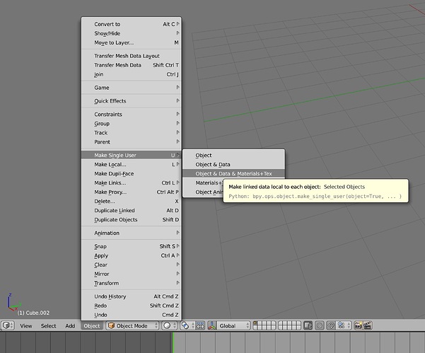Select Join menu item
This screenshot has height=353, width=425.
click(x=132, y=74)
